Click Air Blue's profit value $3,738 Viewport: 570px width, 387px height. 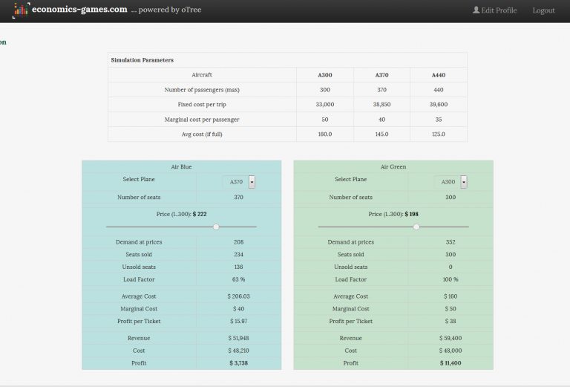237,363
